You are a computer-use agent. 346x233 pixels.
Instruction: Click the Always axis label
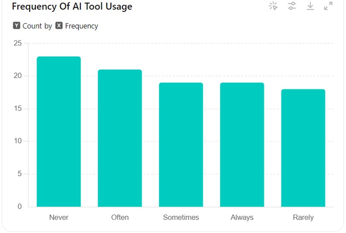tap(242, 217)
